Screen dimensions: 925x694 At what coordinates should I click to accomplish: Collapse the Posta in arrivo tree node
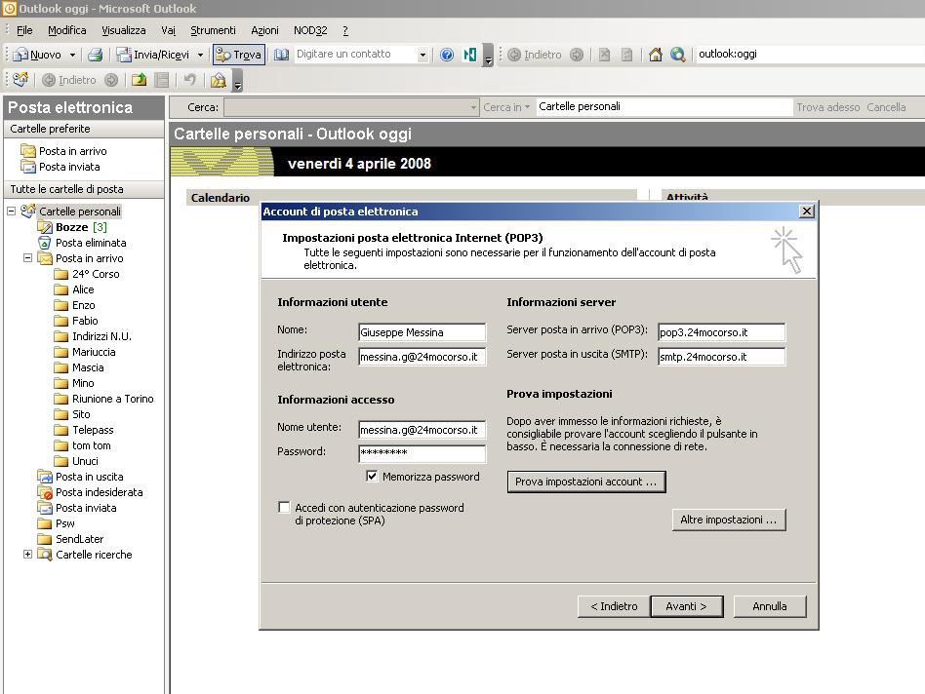point(27,258)
